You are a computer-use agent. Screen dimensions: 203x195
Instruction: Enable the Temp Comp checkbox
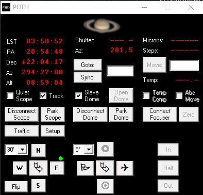146,95
